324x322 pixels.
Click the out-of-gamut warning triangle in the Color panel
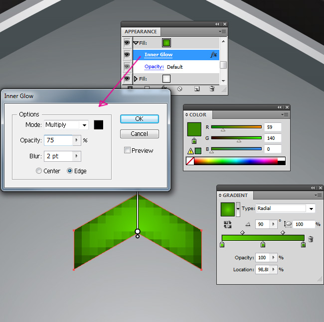pyautogui.click(x=190, y=151)
